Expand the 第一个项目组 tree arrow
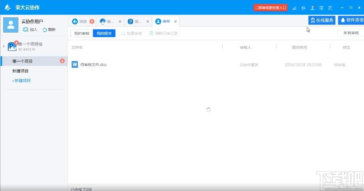Image resolution: width=364 pixels, height=191 pixels. pyautogui.click(x=4, y=46)
